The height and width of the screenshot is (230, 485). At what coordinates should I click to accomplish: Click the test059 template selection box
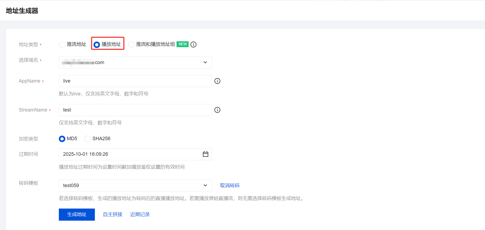tap(129, 186)
